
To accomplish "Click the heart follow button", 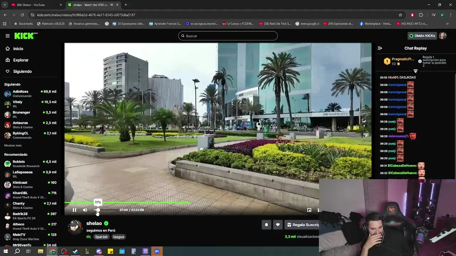I will click(x=278, y=225).
